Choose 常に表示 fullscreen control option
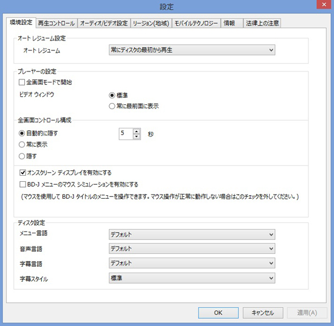 pyautogui.click(x=22, y=145)
